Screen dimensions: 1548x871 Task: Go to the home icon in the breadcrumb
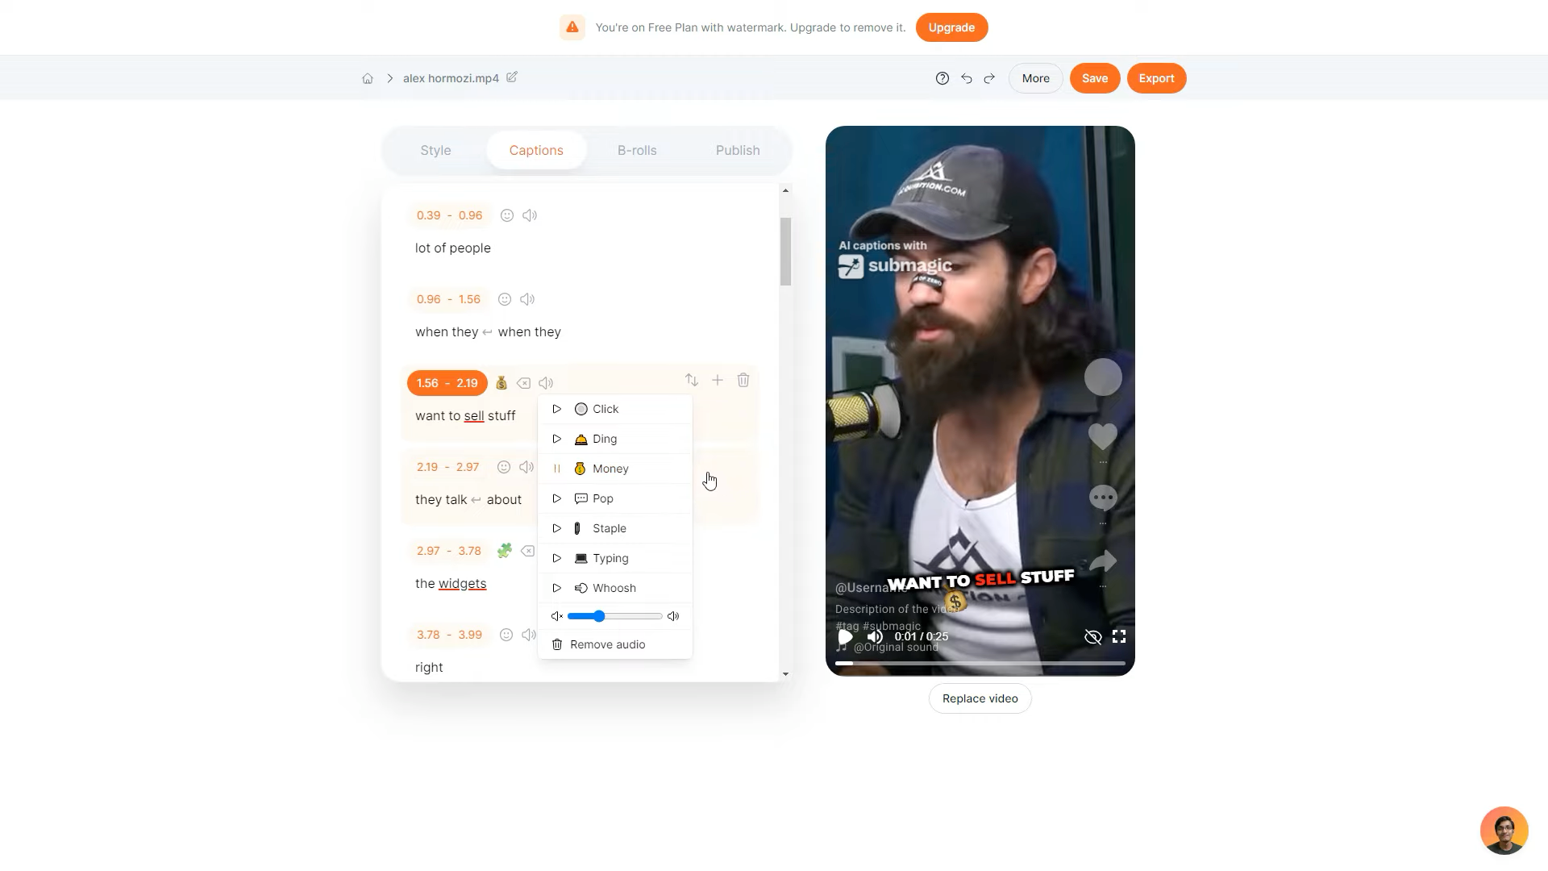368,78
